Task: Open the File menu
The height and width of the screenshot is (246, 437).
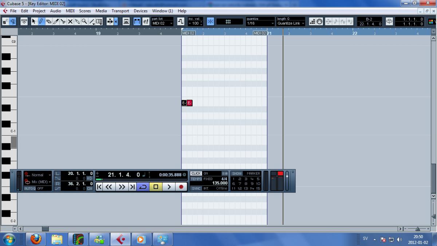Action: [x=13, y=11]
